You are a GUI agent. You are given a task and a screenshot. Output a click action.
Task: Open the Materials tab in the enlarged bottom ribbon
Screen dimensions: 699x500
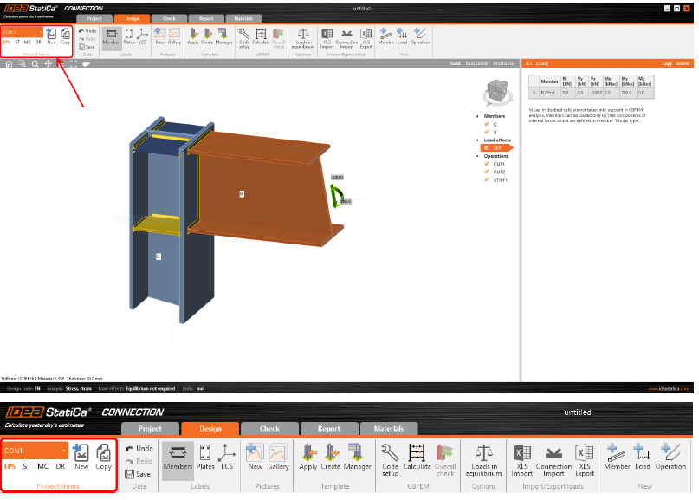click(388, 428)
